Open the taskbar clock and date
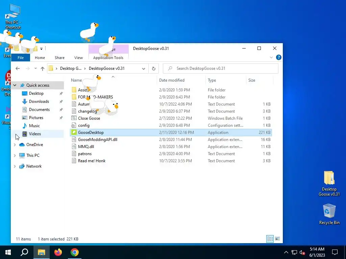346x259 pixels. click(x=317, y=252)
